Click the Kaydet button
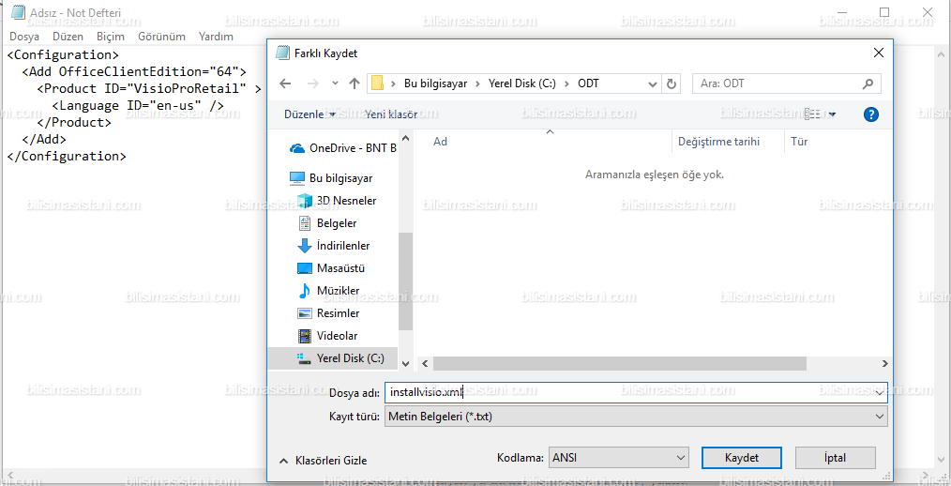The image size is (951, 486). tap(742, 458)
